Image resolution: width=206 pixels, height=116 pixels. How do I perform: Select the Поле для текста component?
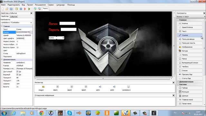(190, 43)
